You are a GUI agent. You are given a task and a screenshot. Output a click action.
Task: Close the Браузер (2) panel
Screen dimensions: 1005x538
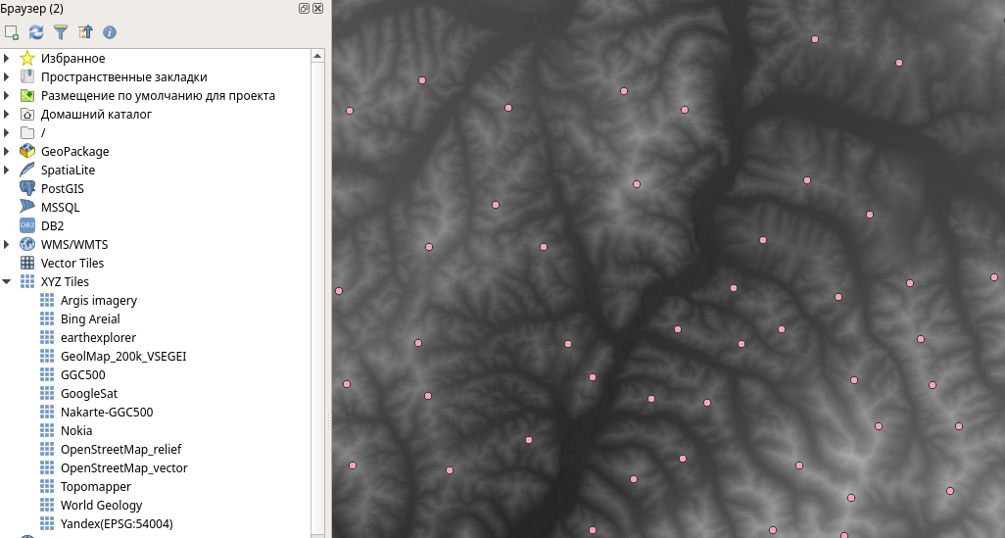(318, 8)
